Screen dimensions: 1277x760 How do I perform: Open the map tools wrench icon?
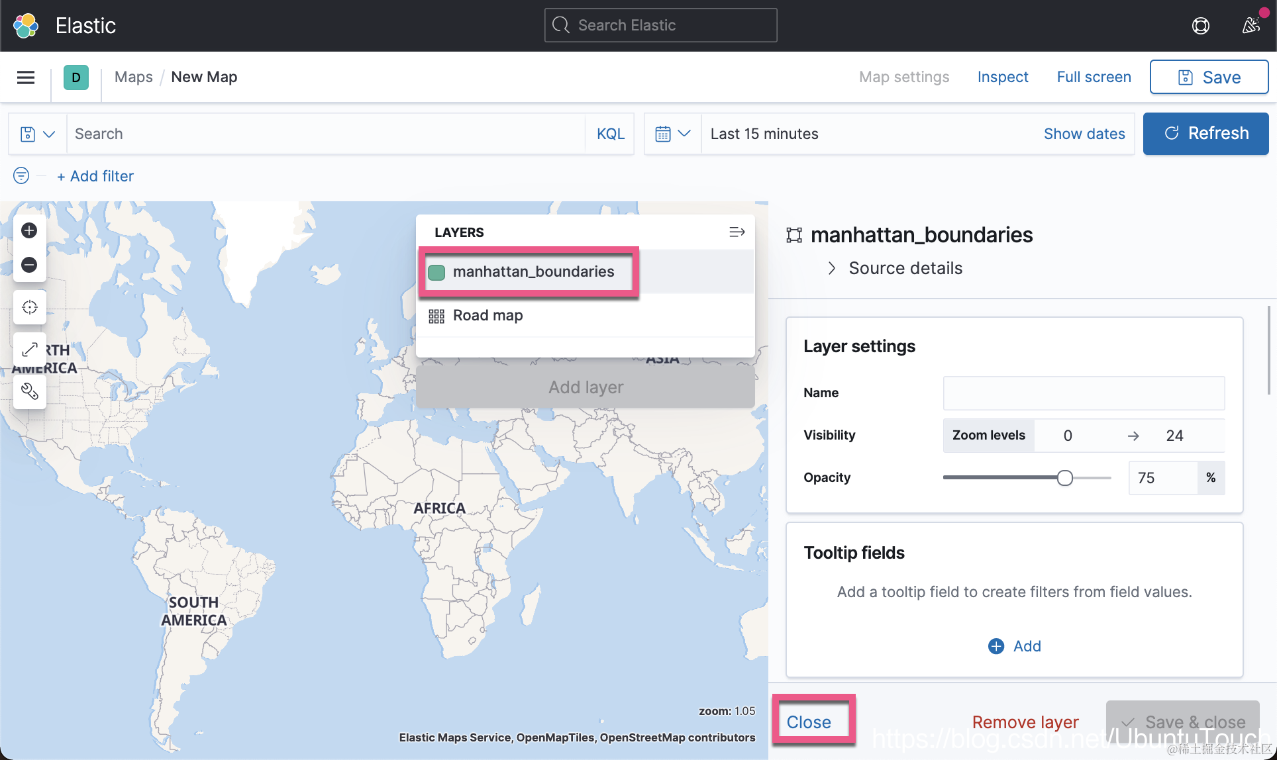[x=30, y=391]
